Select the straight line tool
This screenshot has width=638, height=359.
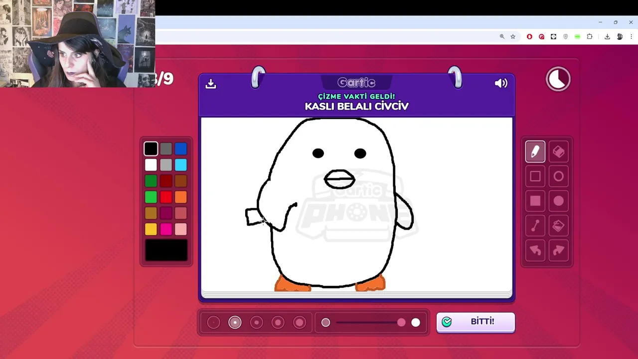point(535,226)
